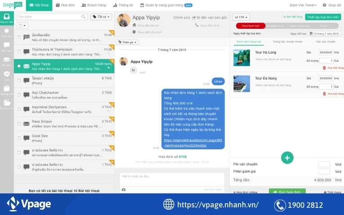Tick checkbox for Kajornkiat Dechjaroen conversation
The height and width of the screenshot is (215, 344).
19,109
